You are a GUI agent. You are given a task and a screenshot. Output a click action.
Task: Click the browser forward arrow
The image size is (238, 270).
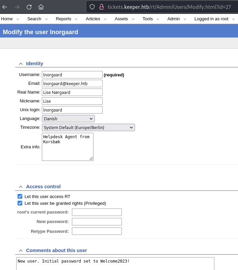coord(17,7)
